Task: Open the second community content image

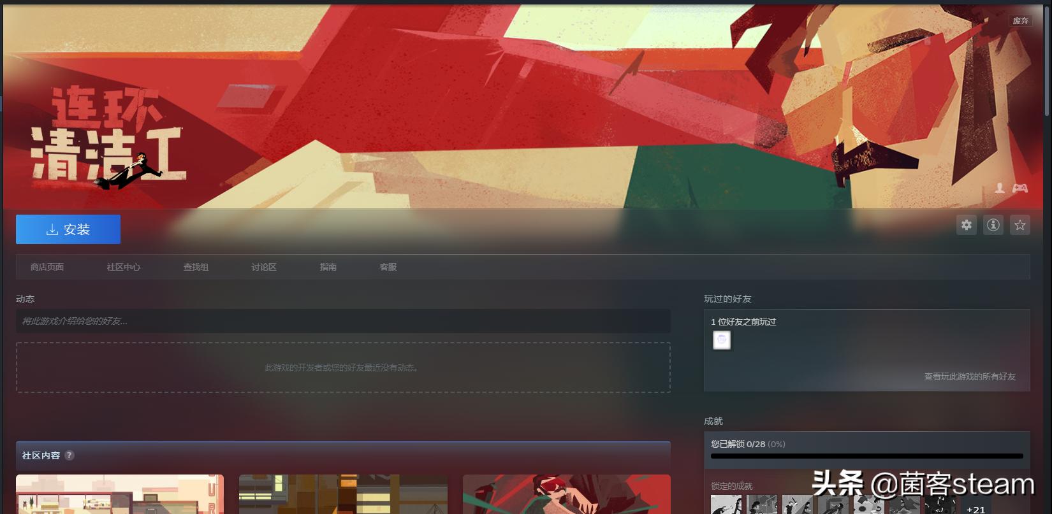Action: click(343, 494)
